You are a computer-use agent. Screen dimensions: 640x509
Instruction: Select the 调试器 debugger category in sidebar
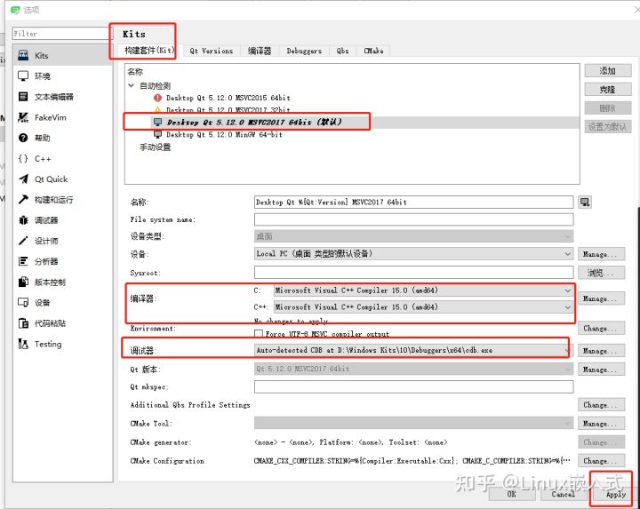[x=45, y=220]
